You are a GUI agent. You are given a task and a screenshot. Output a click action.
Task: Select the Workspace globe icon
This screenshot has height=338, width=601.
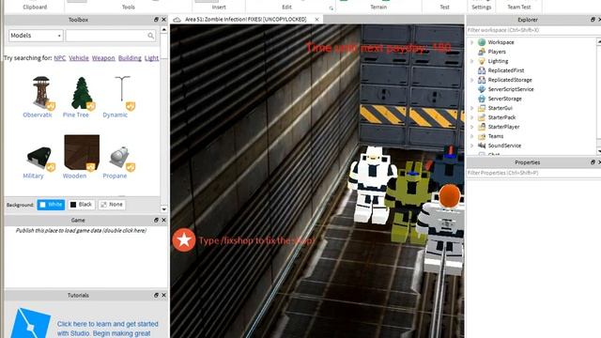(x=482, y=42)
